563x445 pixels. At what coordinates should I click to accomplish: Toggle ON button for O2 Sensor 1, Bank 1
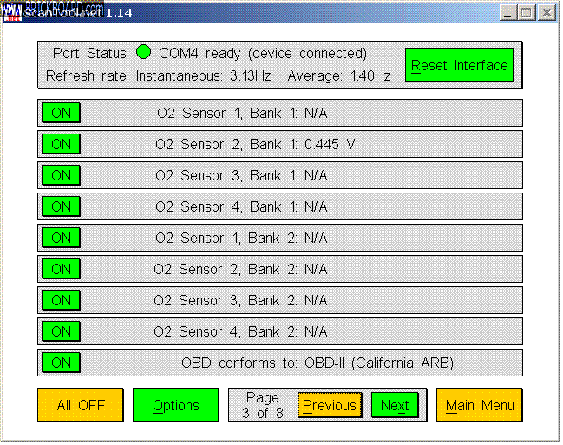[x=61, y=113]
